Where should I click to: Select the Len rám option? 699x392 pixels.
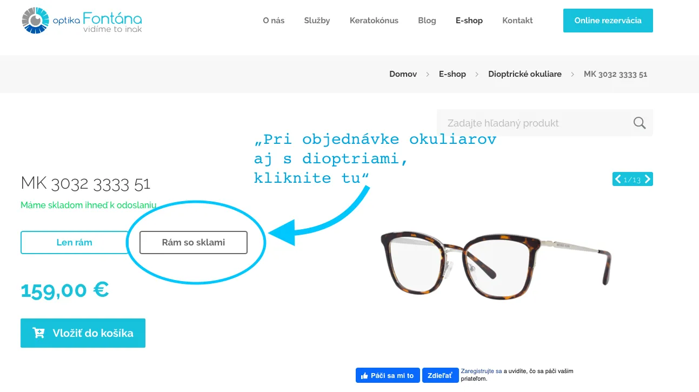(75, 242)
